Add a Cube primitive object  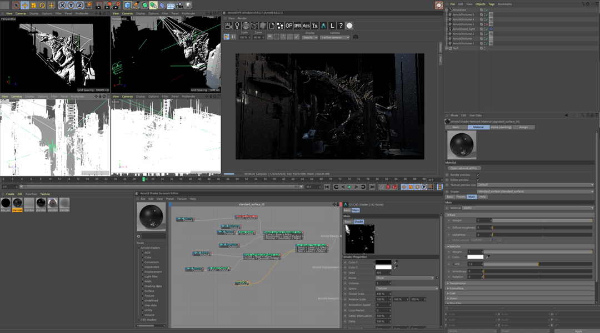pos(127,6)
